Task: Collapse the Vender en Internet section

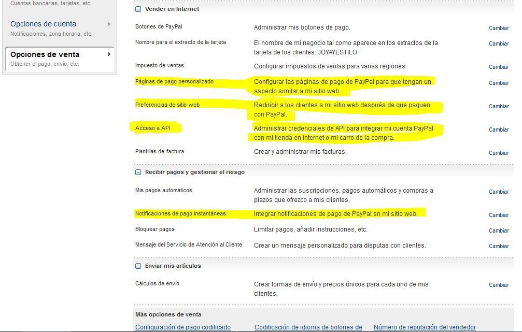Action: (138, 9)
